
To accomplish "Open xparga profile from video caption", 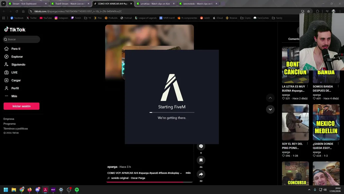I will click(x=112, y=167).
